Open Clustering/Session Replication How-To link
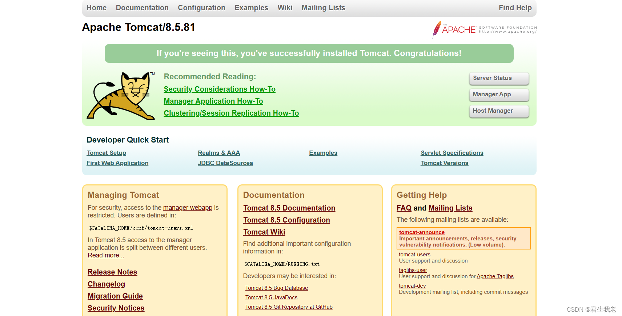This screenshot has width=622, height=316. tap(231, 113)
